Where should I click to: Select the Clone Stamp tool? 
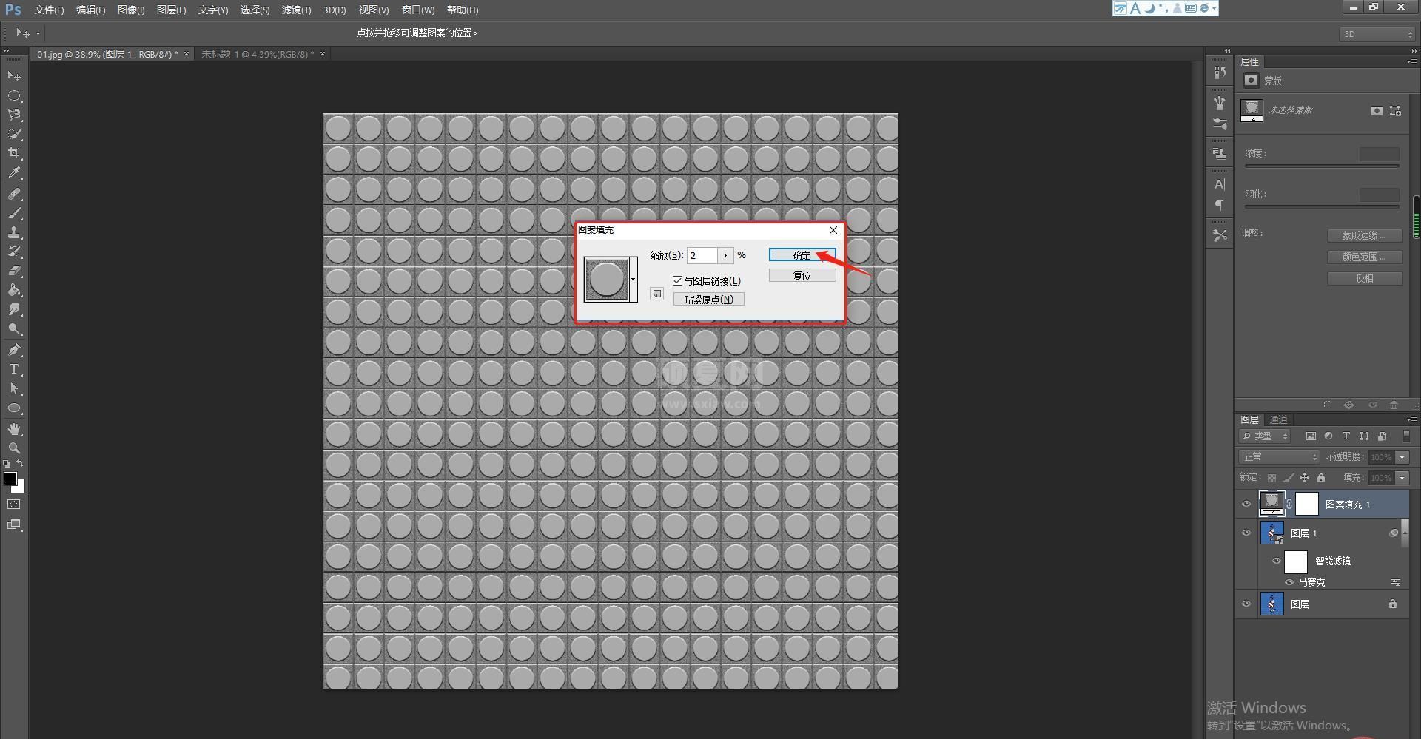14,232
